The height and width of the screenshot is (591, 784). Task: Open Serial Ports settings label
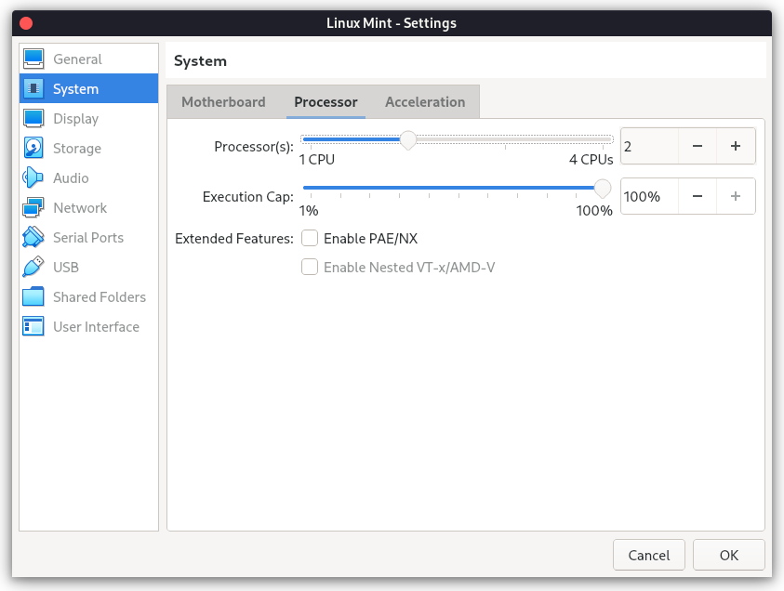coord(88,237)
